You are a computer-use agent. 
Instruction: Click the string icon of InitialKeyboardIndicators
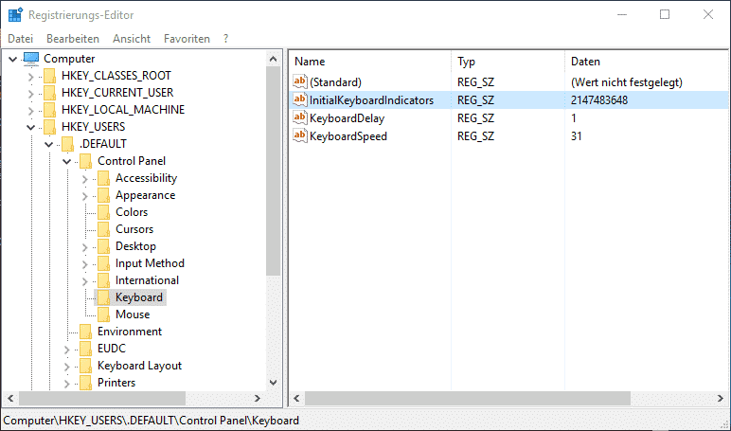300,99
